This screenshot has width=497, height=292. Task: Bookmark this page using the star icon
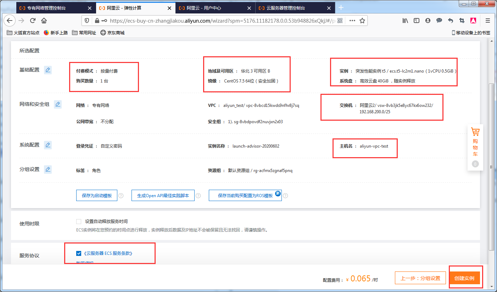[362, 21]
